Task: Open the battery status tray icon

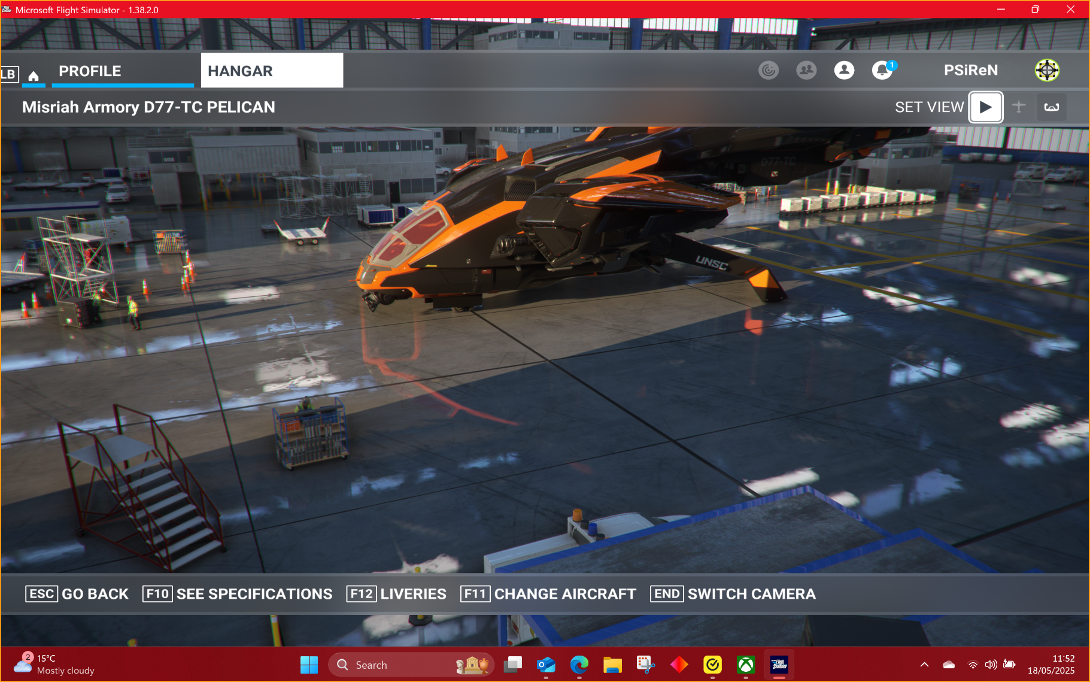Action: point(1010,665)
